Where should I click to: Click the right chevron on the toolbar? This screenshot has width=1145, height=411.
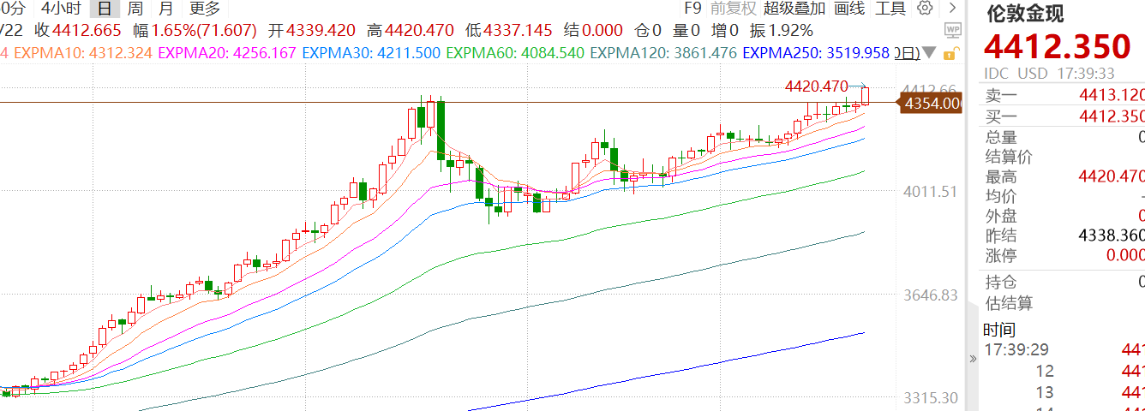952,9
